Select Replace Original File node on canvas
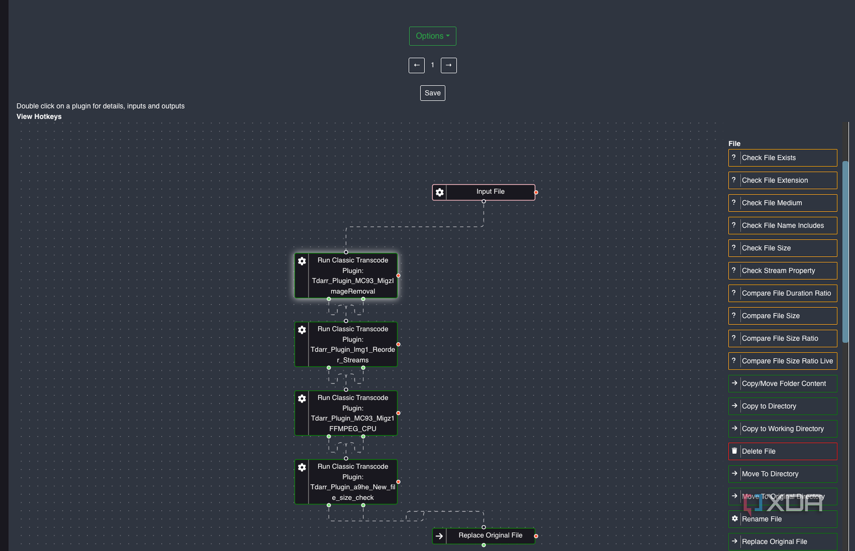This screenshot has height=551, width=855. (484, 535)
